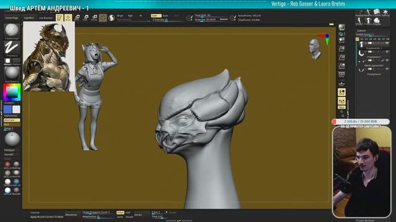Select the star-shaped tool icon
The height and width of the screenshot is (222, 396).
click(x=385, y=12)
